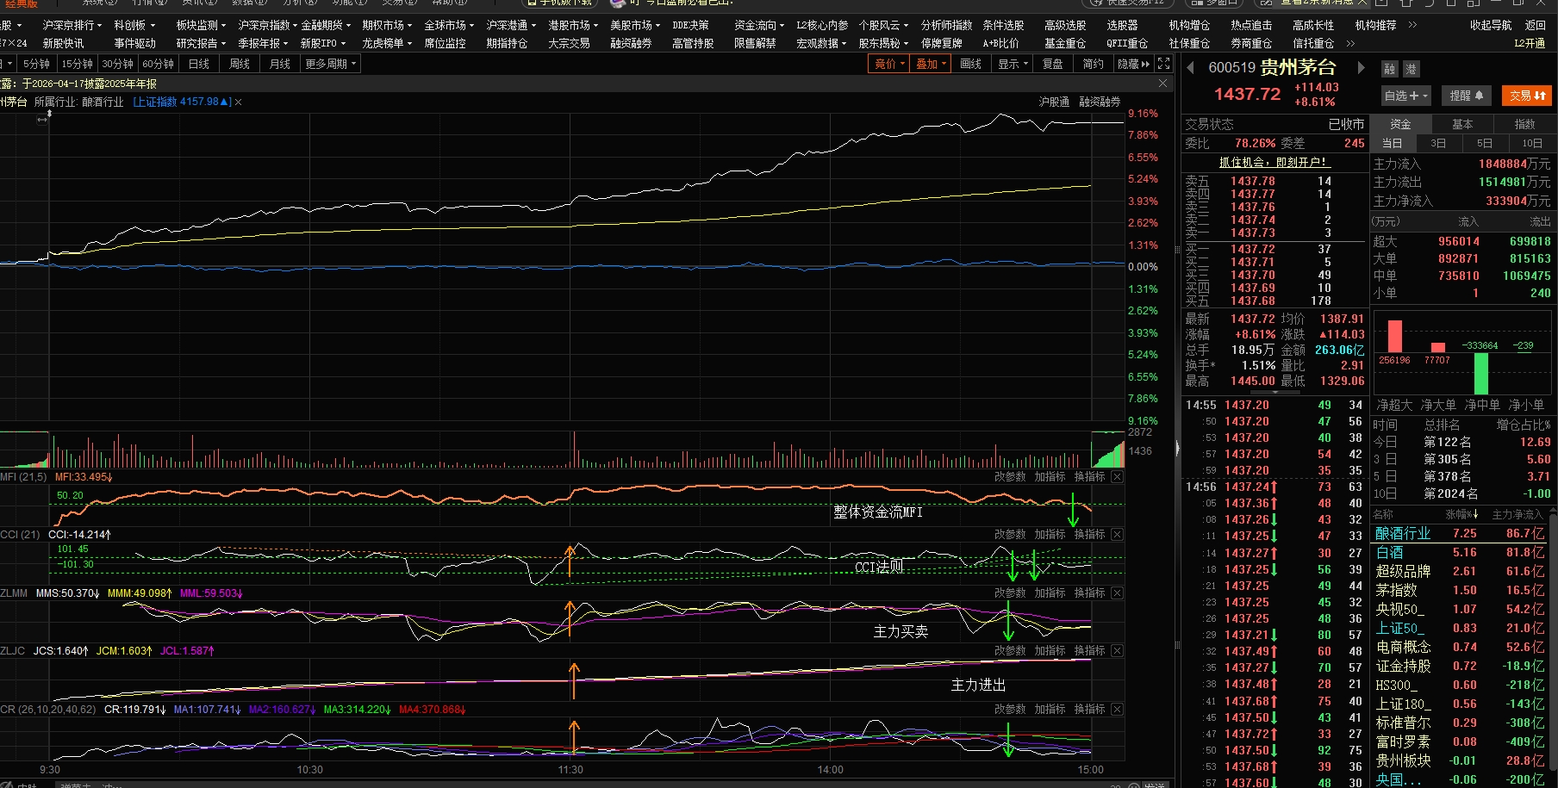This screenshot has height=788, width=1558.
Task: Open the 提醒 alert bell button
Action: coord(1467,96)
